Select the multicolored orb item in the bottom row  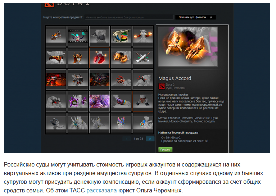(x=143, y=123)
